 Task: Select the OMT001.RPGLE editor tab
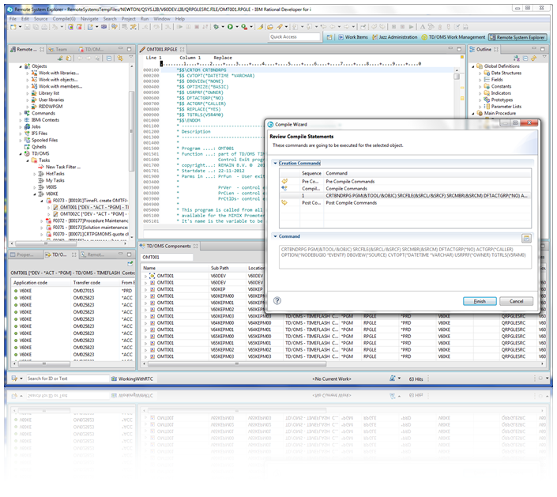162,49
